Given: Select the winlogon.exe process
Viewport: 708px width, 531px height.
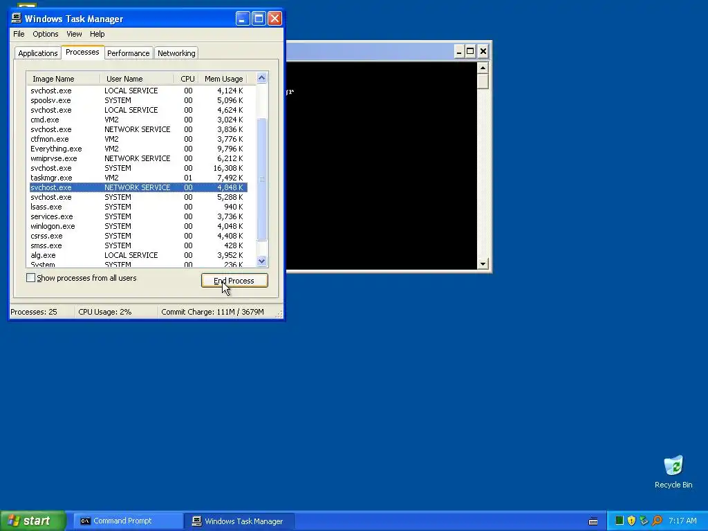Looking at the screenshot, I should click(138, 226).
